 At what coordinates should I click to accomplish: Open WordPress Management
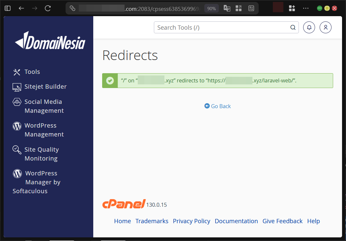tap(44, 130)
